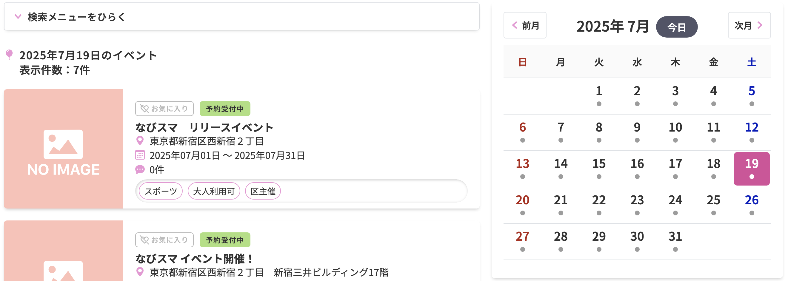This screenshot has width=785, height=281.
Task: Click the スポーツ tag chip
Action: coord(160,191)
